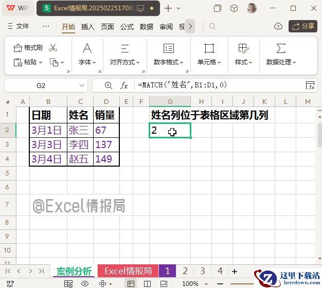Open the Styles (样式) group icon
The height and width of the screenshot is (288, 322).
click(243, 48)
